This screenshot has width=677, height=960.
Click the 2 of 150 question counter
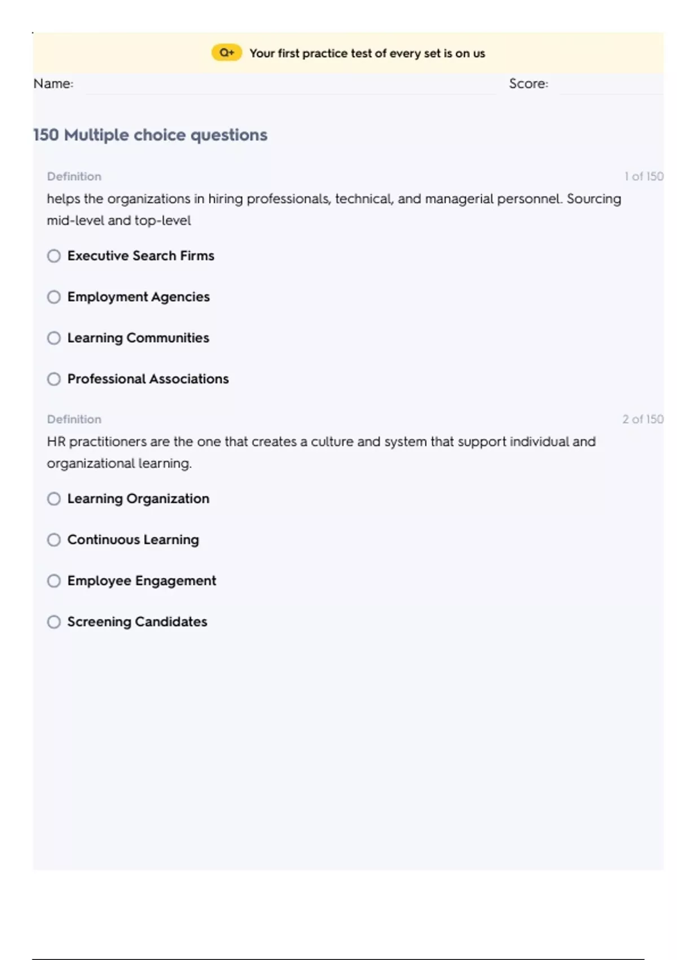click(643, 419)
